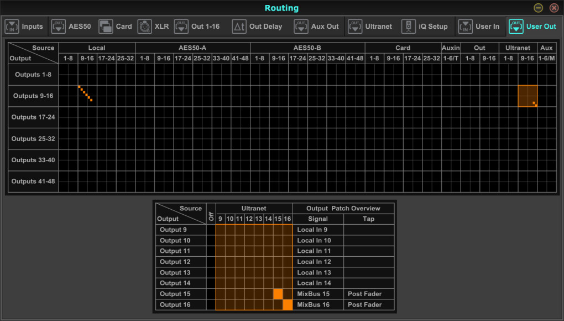Select the Out Delay icon
Viewport: 564px width, 321px height.
[x=239, y=27]
